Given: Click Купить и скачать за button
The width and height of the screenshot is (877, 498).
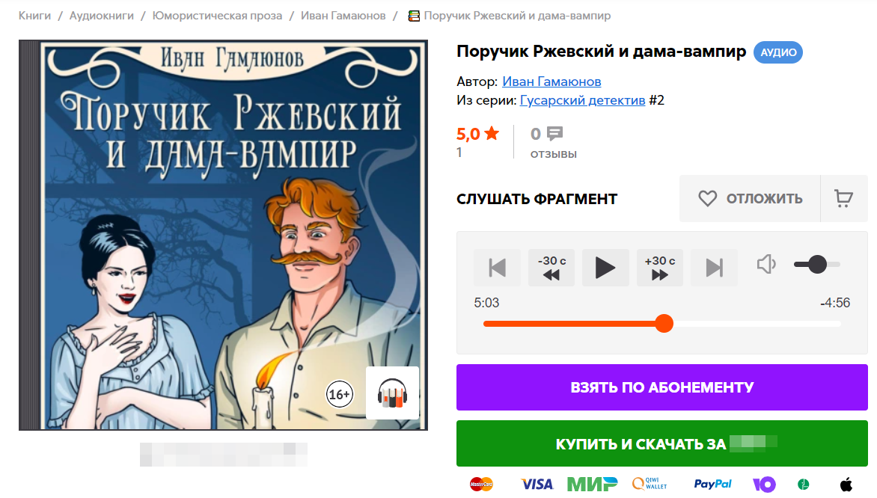Looking at the screenshot, I should [661, 443].
